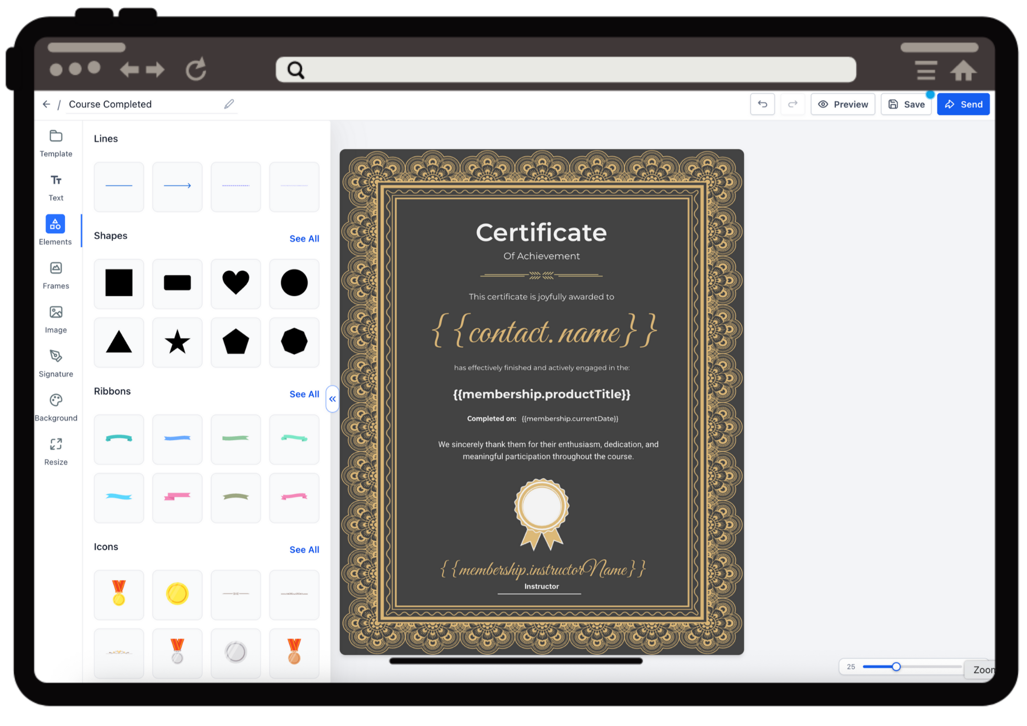
Task: Click the Save button
Action: pos(906,104)
